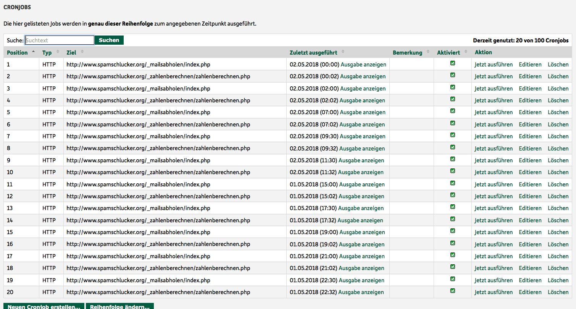Click Editieren link in row 18

click(530, 268)
